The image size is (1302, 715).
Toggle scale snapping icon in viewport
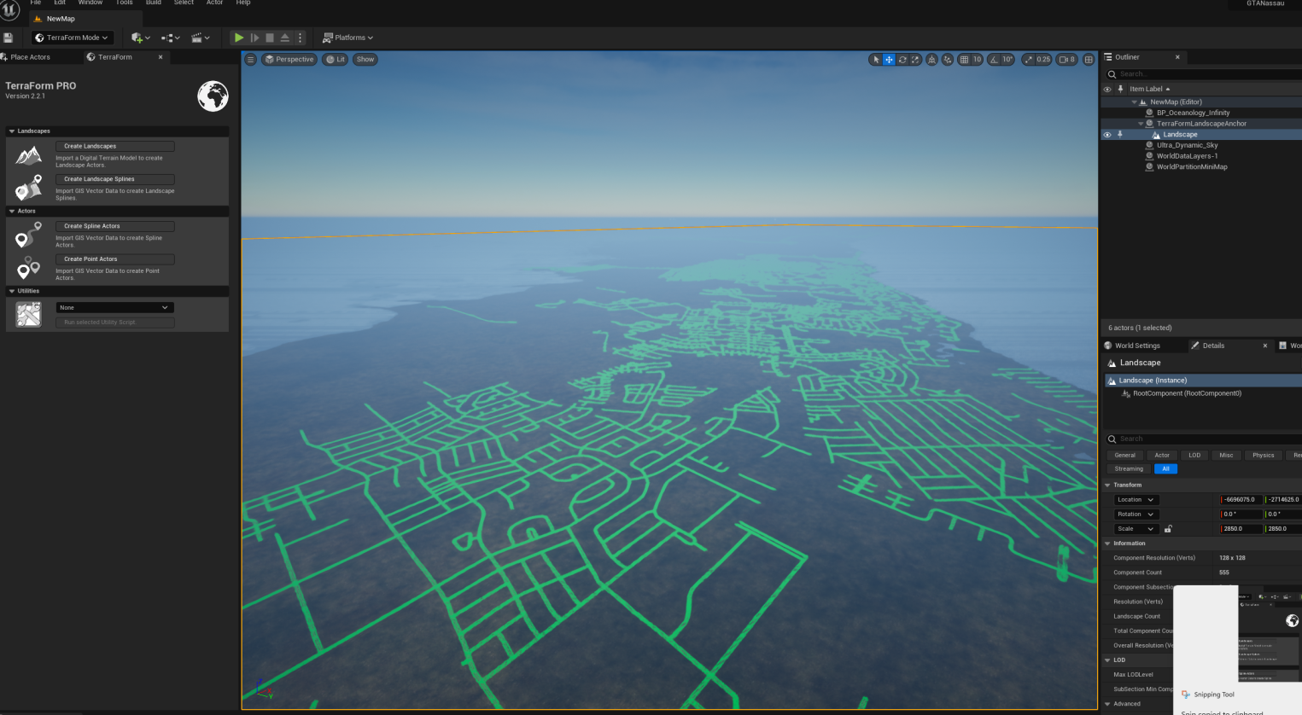(x=1028, y=60)
